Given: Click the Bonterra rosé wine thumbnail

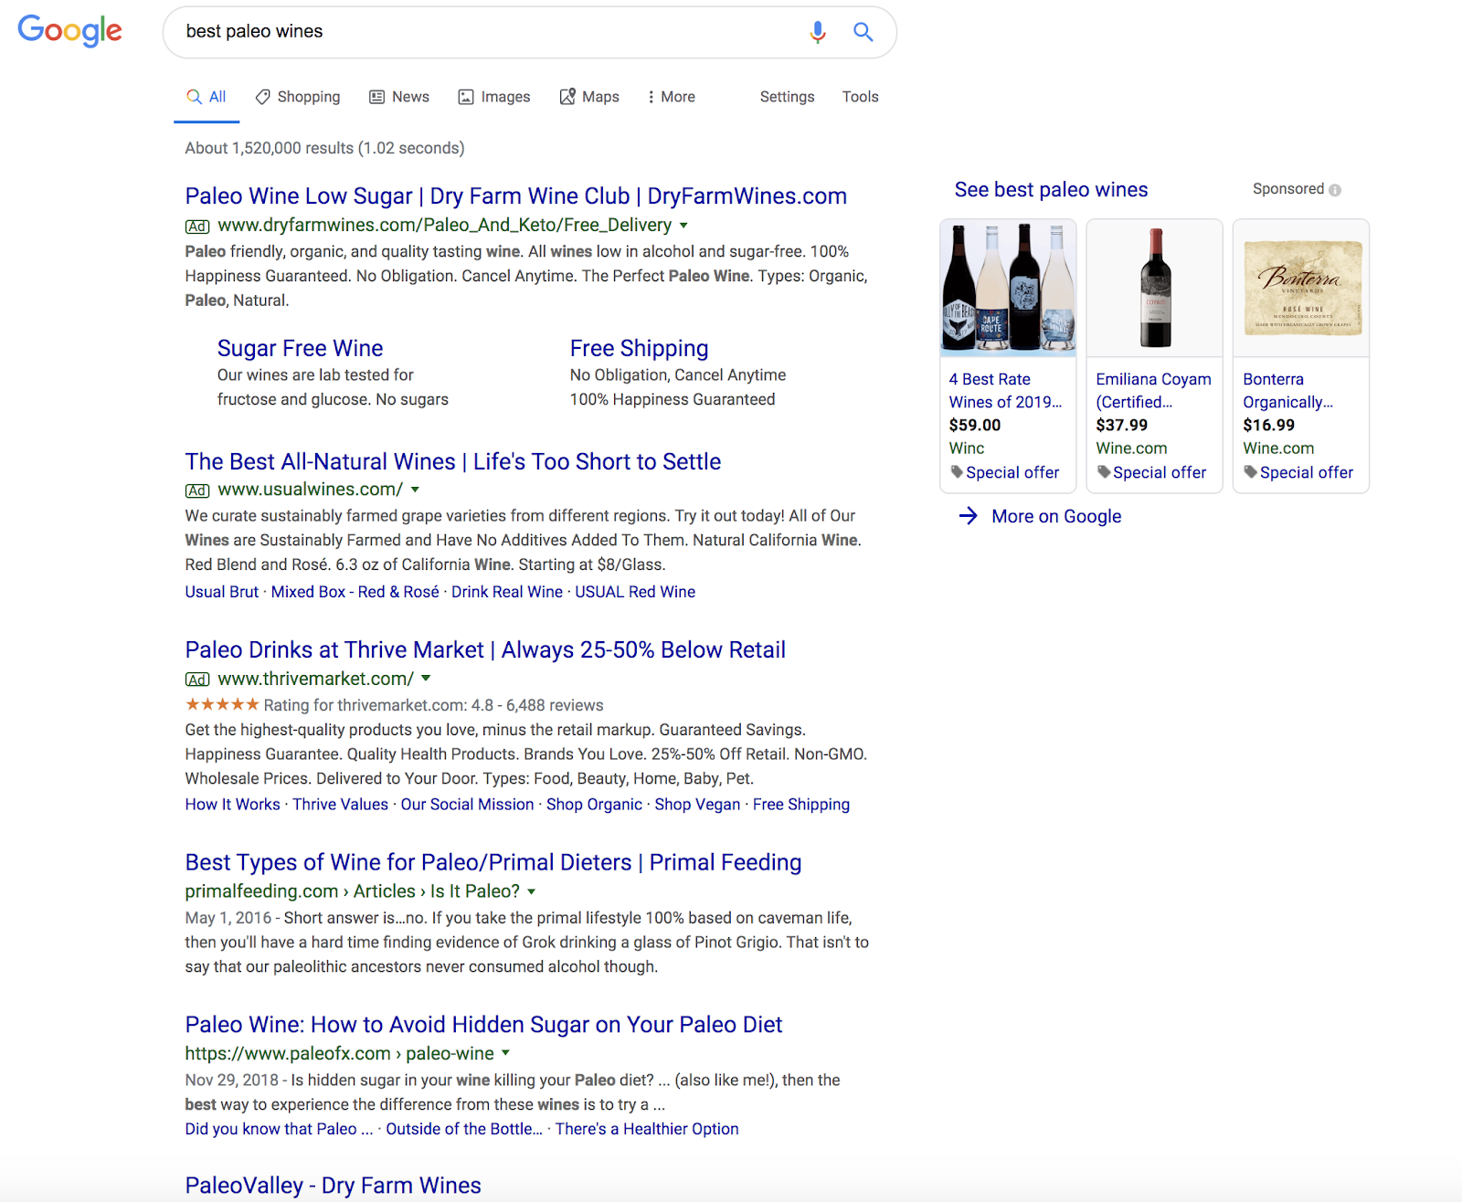Looking at the screenshot, I should 1300,288.
